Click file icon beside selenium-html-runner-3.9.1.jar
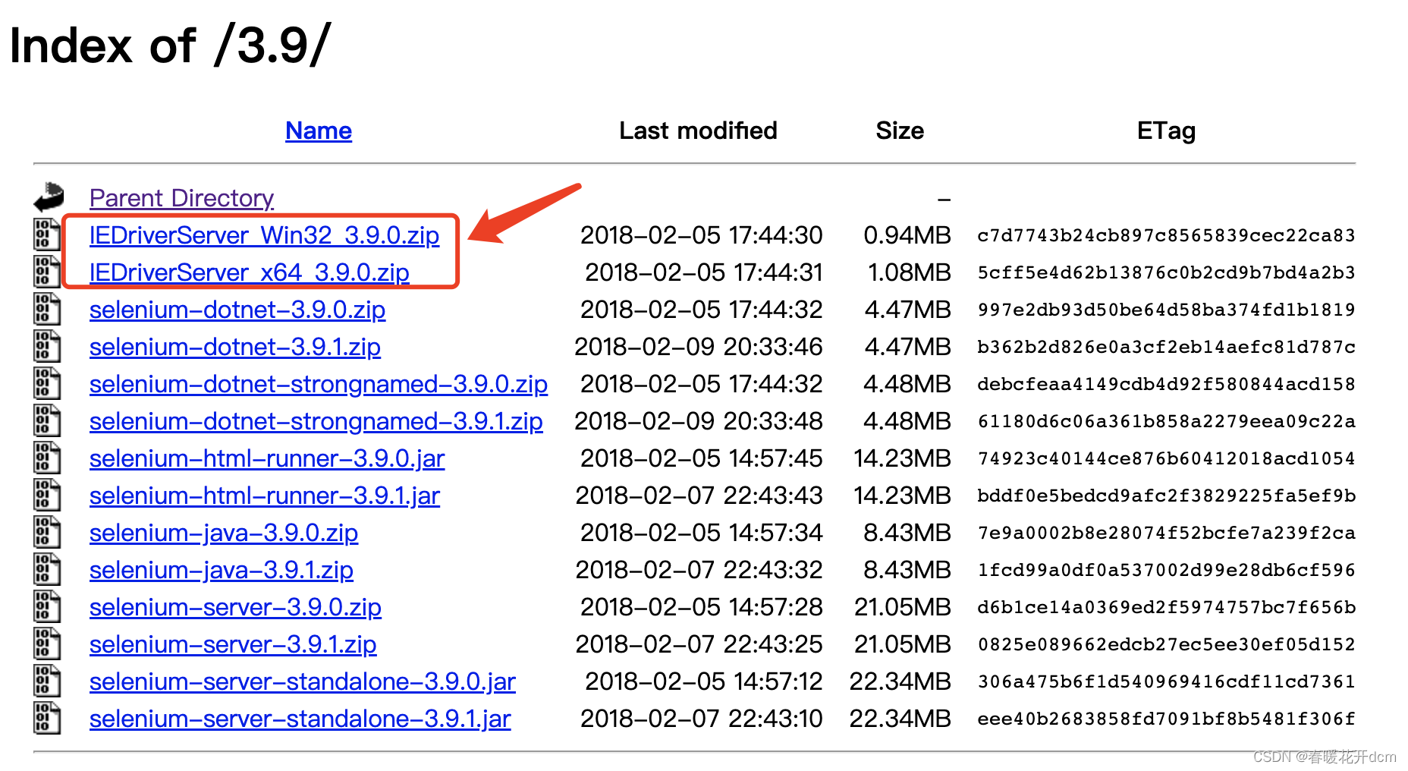This screenshot has width=1408, height=771. coord(47,495)
